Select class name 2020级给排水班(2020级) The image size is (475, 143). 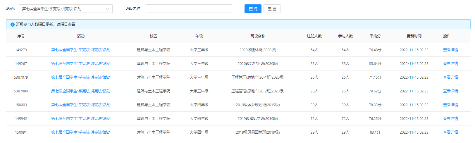point(258,63)
